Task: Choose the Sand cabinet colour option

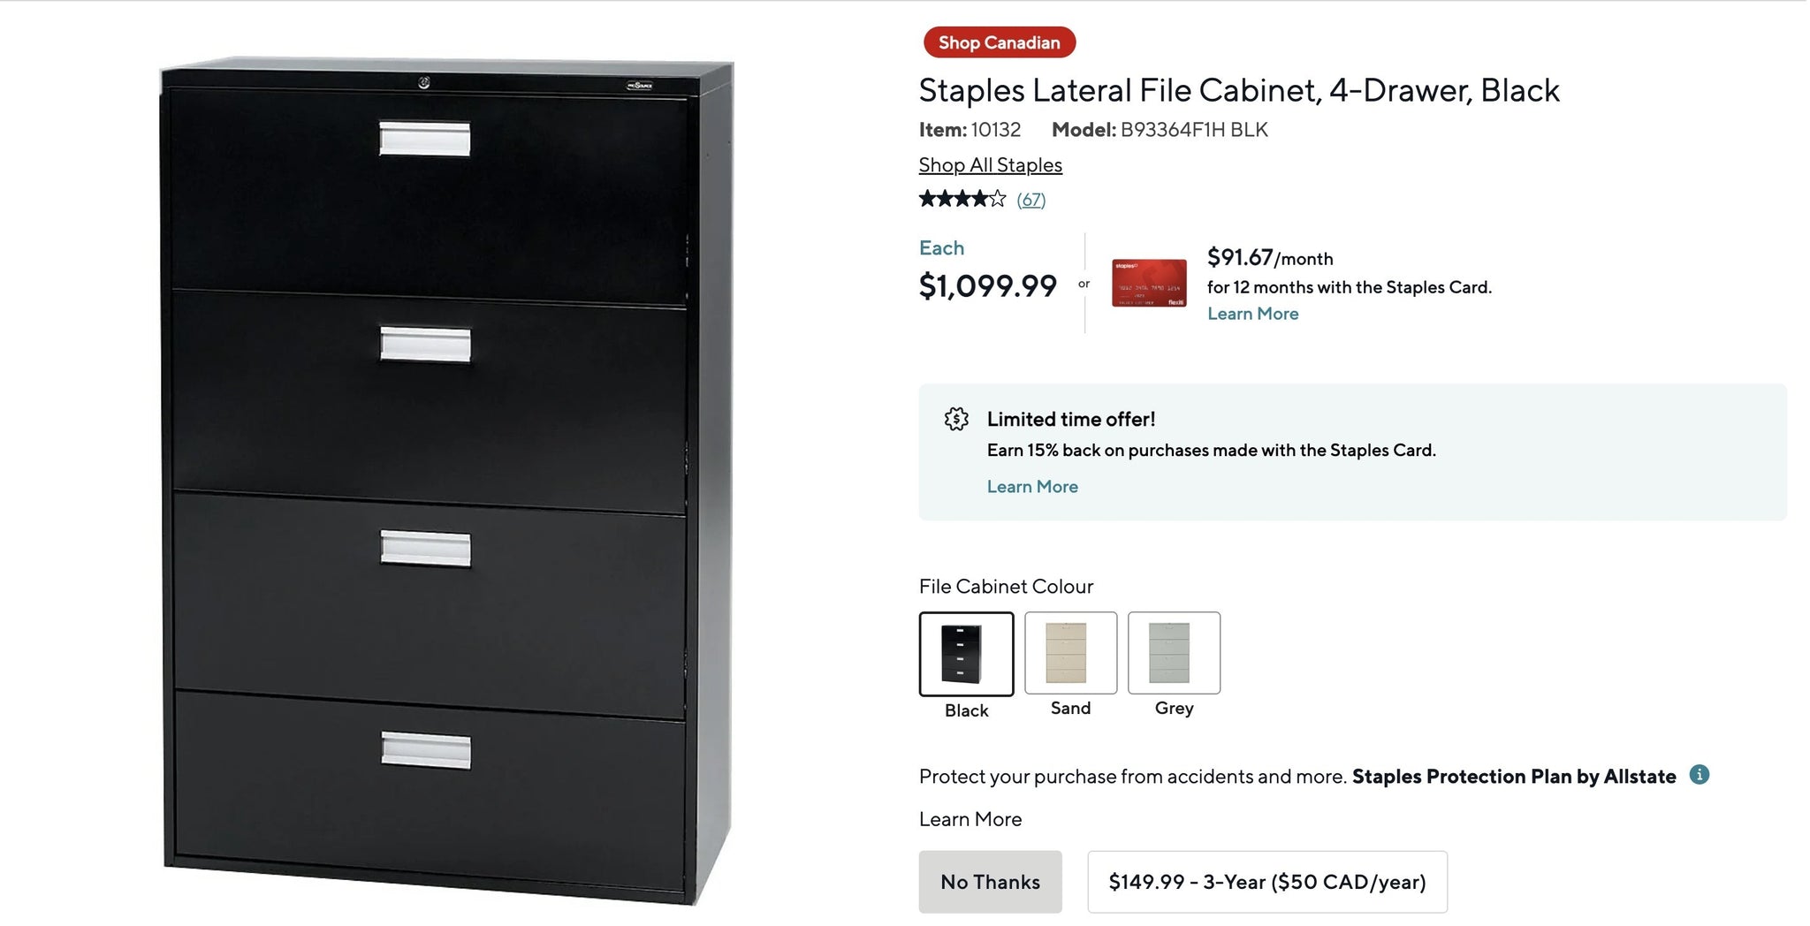Action: click(1070, 653)
